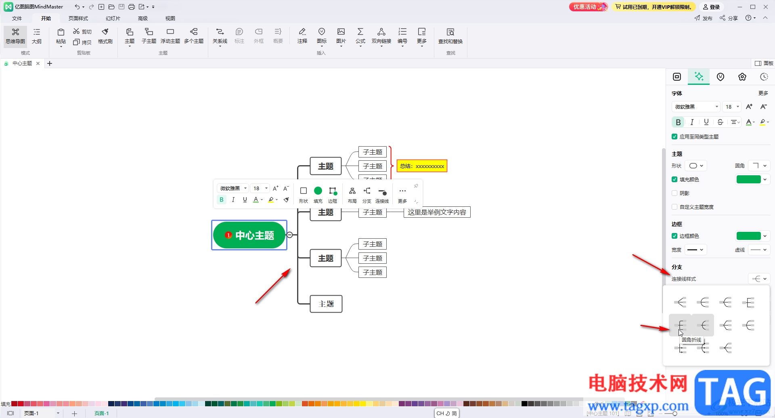Click More (更多) in font section
This screenshot has width=775, height=418.
click(x=763, y=93)
